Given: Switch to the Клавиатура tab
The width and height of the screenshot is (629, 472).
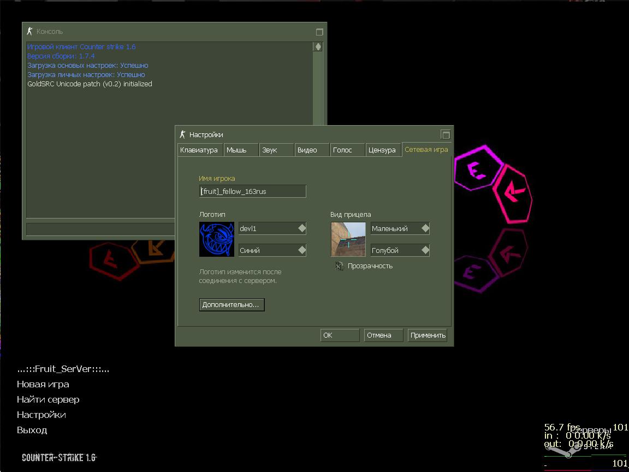Looking at the screenshot, I should click(x=199, y=150).
